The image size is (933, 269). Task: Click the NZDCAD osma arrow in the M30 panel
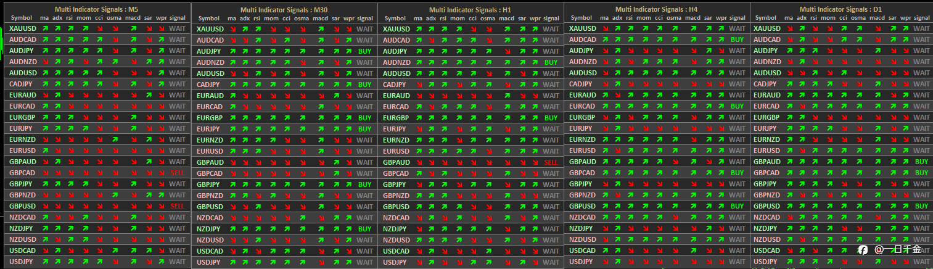click(x=303, y=218)
